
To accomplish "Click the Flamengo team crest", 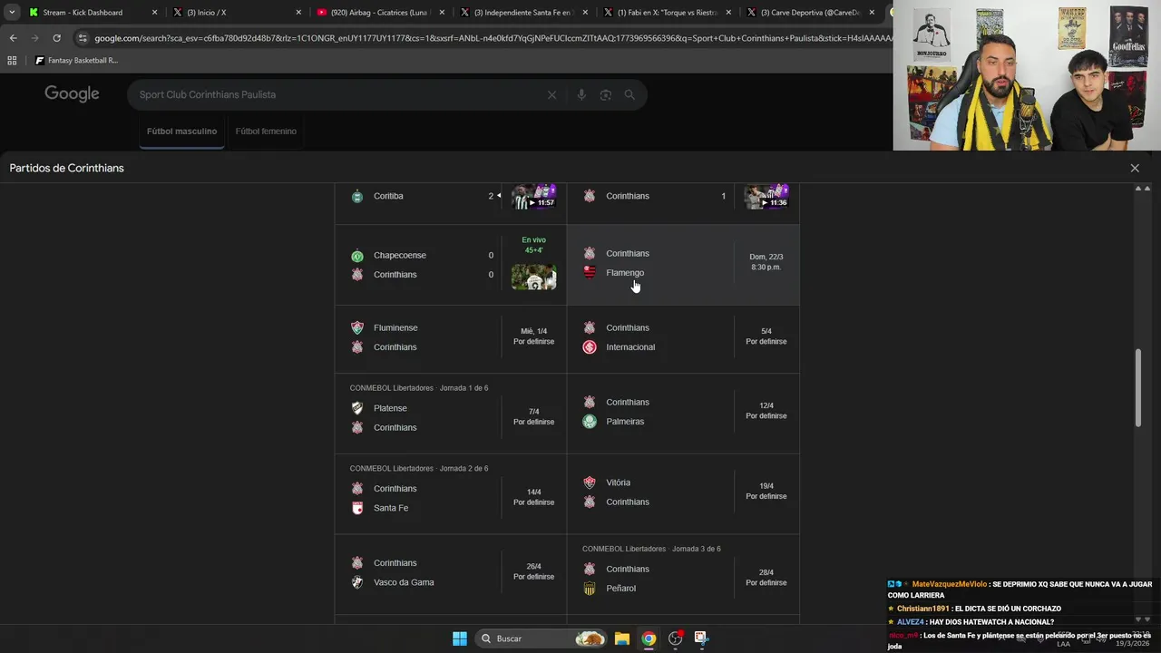I will [590, 273].
